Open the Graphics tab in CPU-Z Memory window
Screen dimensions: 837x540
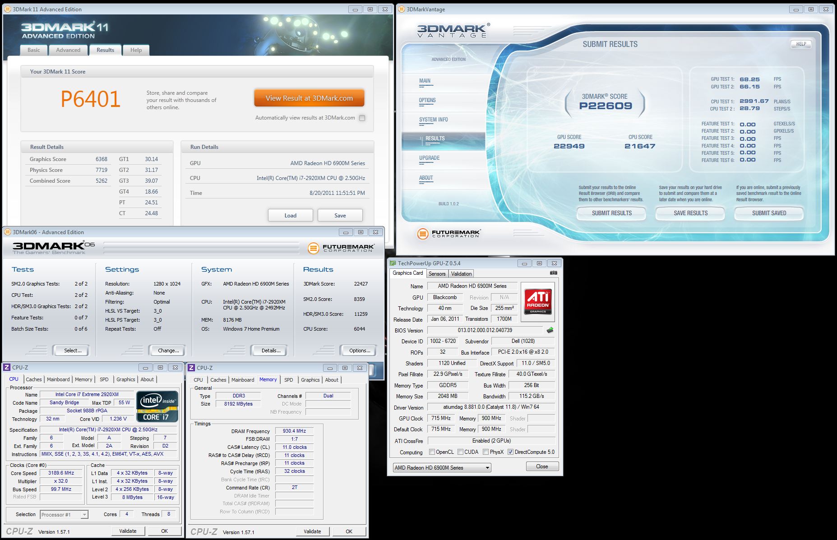tap(310, 380)
